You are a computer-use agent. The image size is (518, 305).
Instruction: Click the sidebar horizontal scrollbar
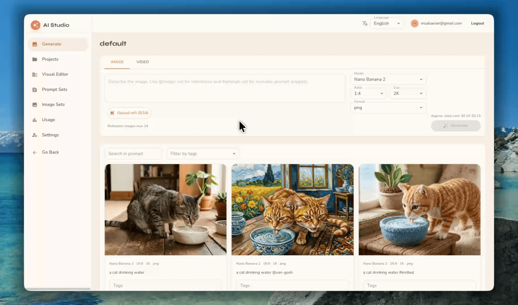point(58,289)
